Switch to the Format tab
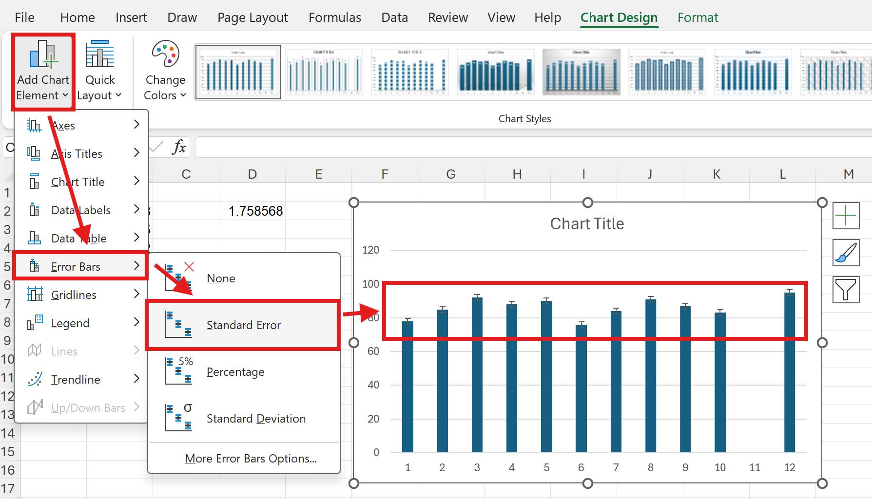Screen dimensions: 872x499 pos(698,18)
